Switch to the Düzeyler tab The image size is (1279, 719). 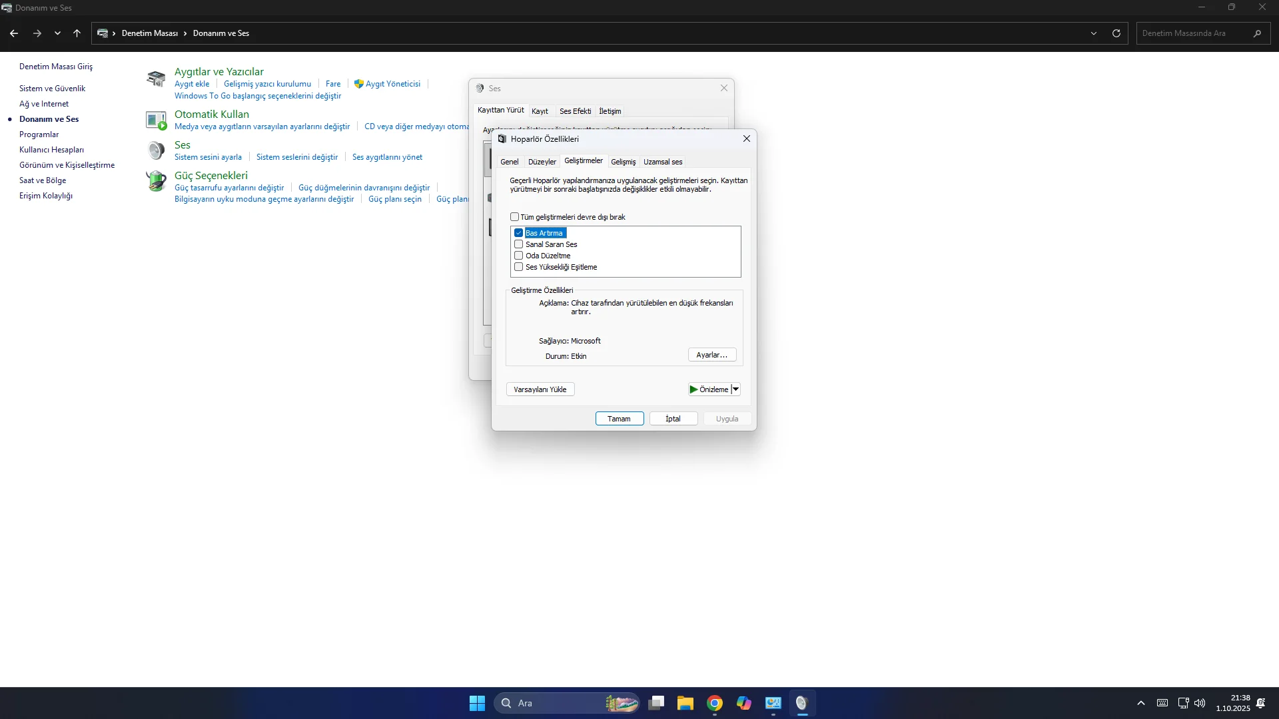pos(542,162)
